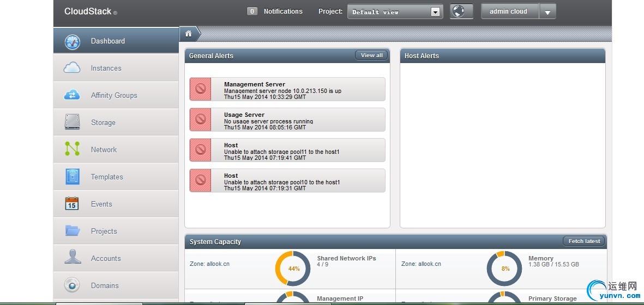
Task: Expand the admin cloud user menu arrow
Action: click(x=547, y=12)
